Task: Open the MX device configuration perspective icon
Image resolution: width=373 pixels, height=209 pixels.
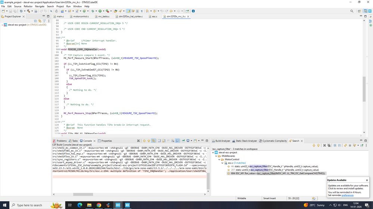Action: [x=370, y=11]
